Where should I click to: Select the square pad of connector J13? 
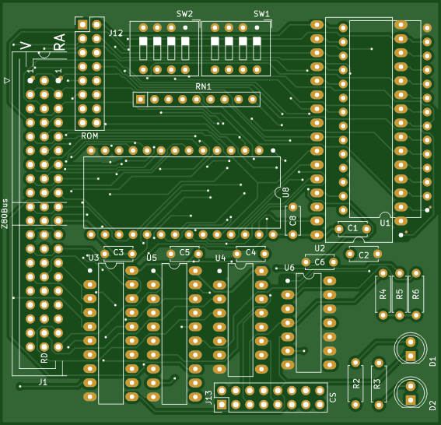coord(222,405)
